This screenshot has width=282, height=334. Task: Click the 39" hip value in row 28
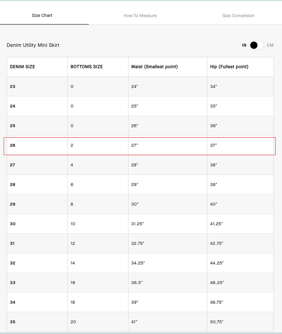(x=213, y=184)
